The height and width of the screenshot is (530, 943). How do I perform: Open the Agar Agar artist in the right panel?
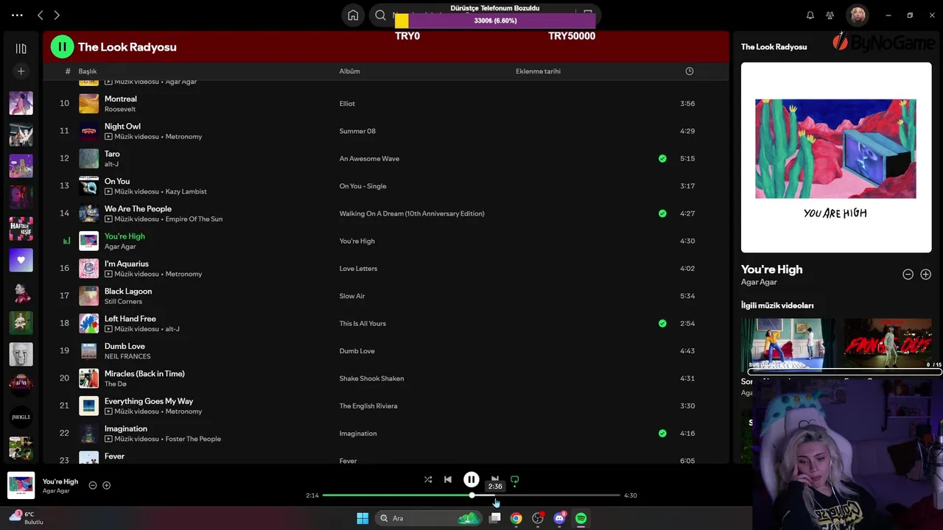click(x=759, y=282)
